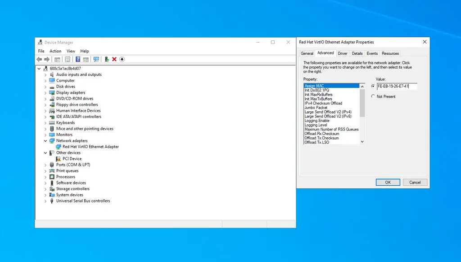Select Large Send Offload V2 (IPv6) property
This screenshot has width=461, height=262.
(x=328, y=116)
